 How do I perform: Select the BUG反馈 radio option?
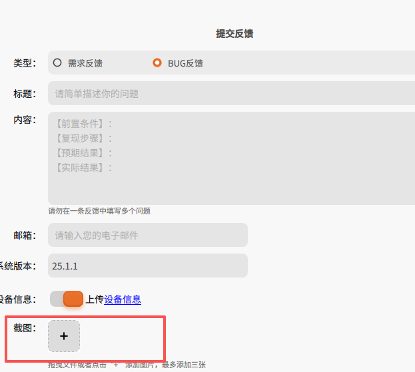point(157,63)
